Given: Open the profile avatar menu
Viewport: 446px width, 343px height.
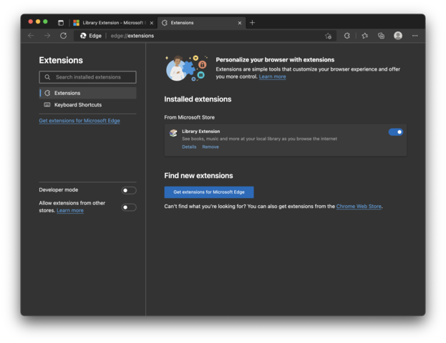Looking at the screenshot, I should [x=398, y=36].
